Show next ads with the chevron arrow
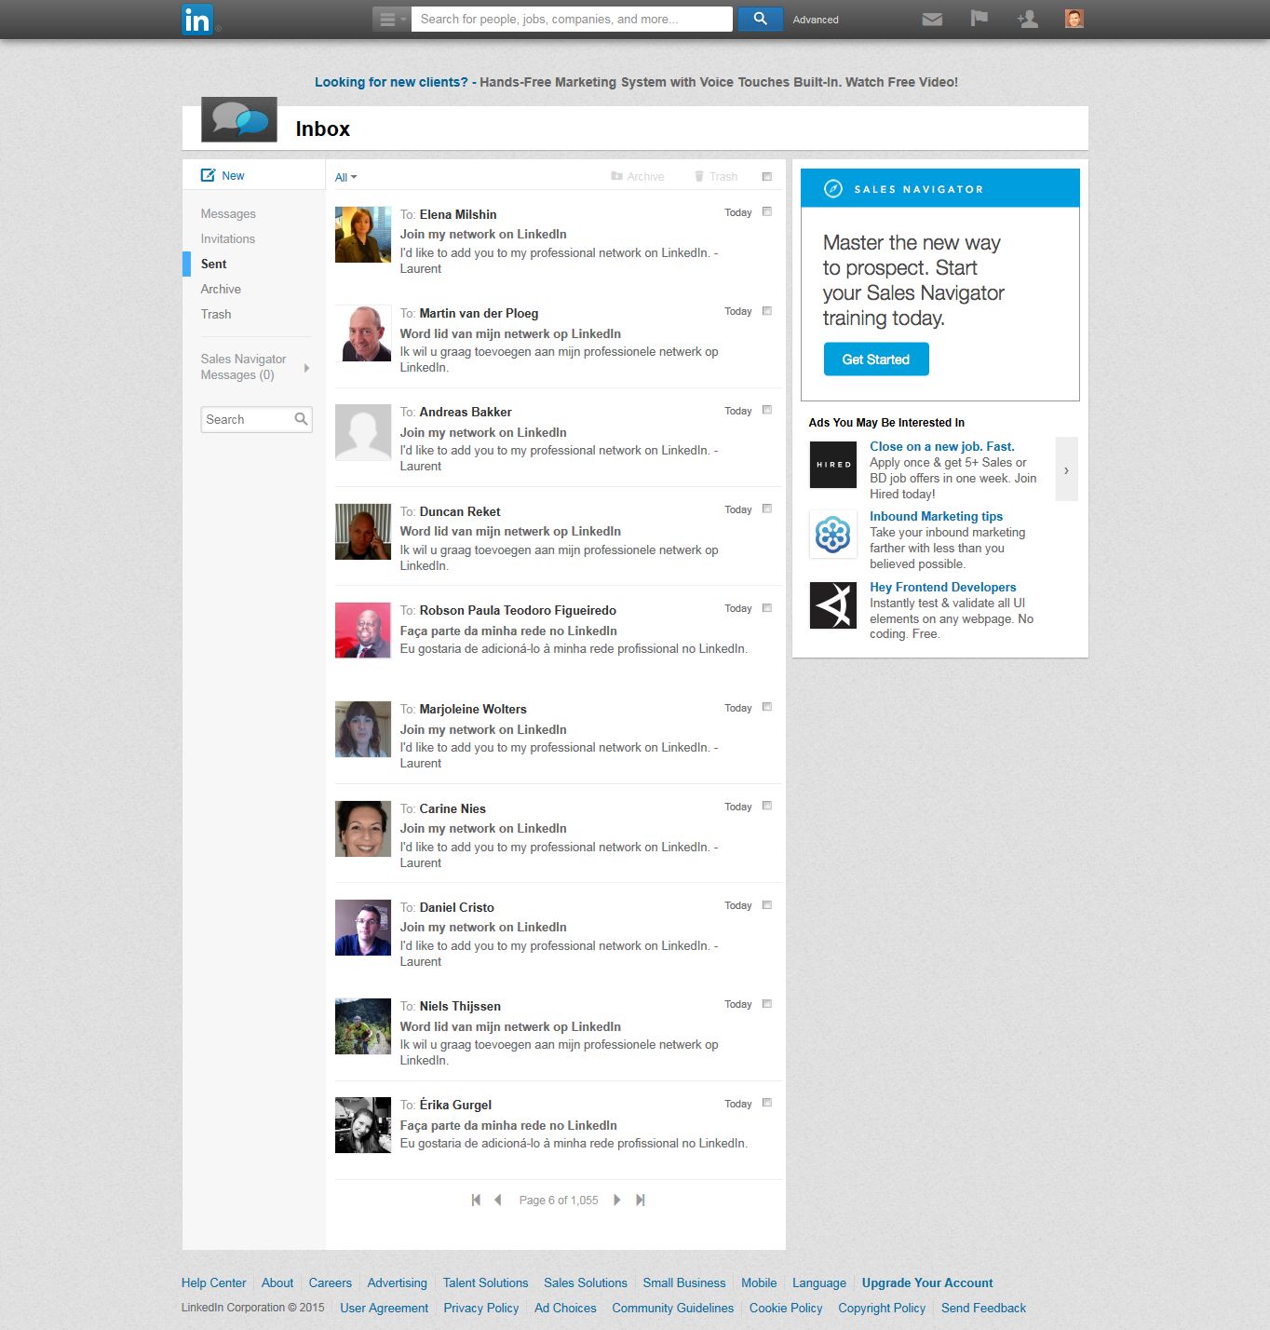This screenshot has width=1270, height=1330. coord(1066,469)
